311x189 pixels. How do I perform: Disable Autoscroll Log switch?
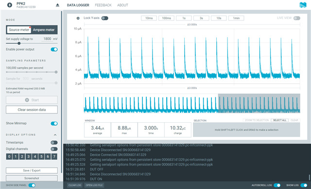[x=277, y=185]
